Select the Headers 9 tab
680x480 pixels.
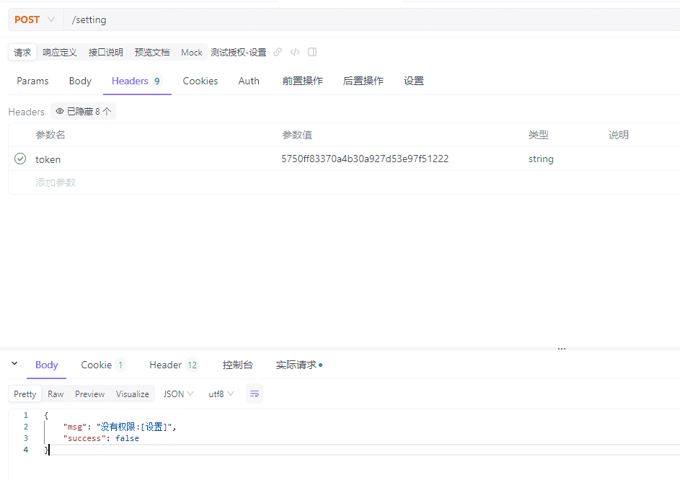tap(137, 81)
